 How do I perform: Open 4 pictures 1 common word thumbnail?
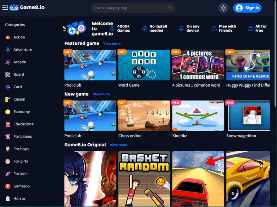(x=198, y=65)
